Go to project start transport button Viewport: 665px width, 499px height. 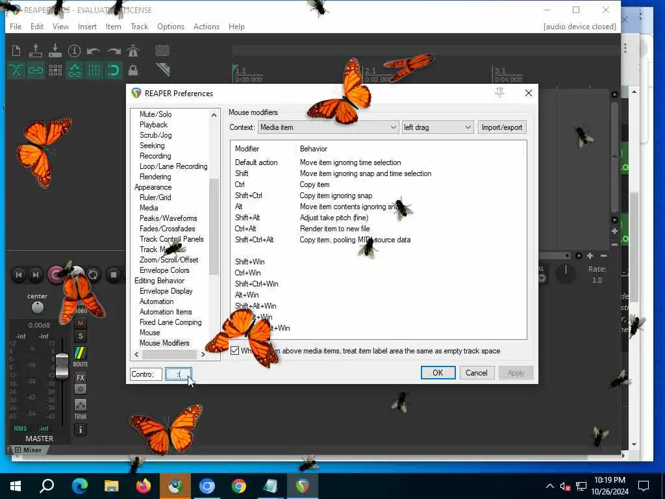point(19,275)
